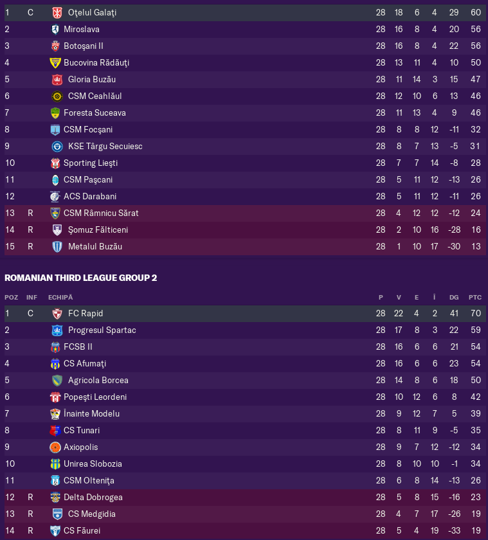Click the Miroslava team badge

[55, 30]
